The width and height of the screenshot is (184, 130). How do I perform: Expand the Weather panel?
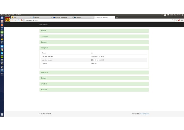coord(94,84)
